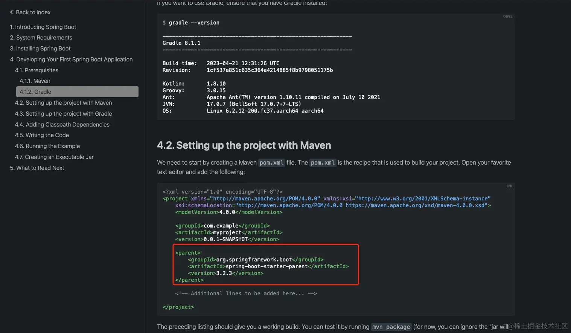
Task: Go to 4.4. Adding Classpath Dependencies
Action: click(x=62, y=125)
